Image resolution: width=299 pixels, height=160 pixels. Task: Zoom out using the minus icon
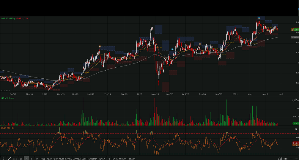pyautogui.click(x=291, y=158)
